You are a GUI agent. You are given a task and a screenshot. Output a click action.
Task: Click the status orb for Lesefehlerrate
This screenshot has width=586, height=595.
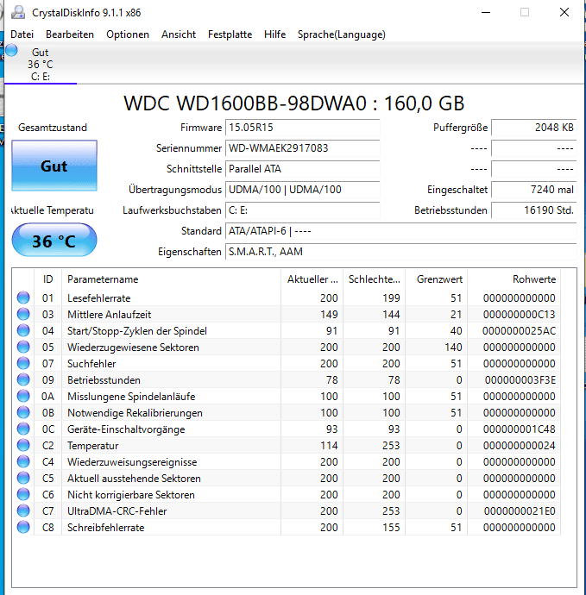point(23,297)
